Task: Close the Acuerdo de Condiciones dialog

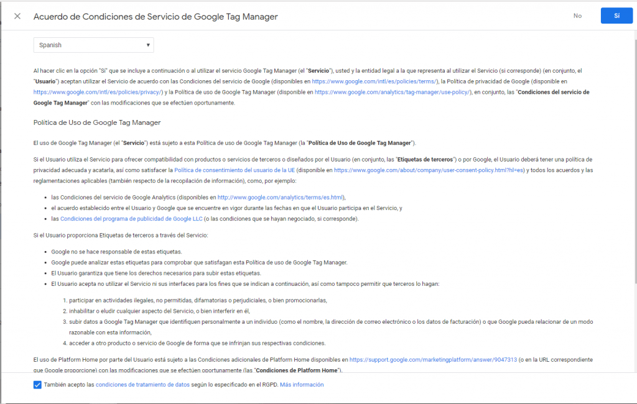Action: pyautogui.click(x=17, y=16)
